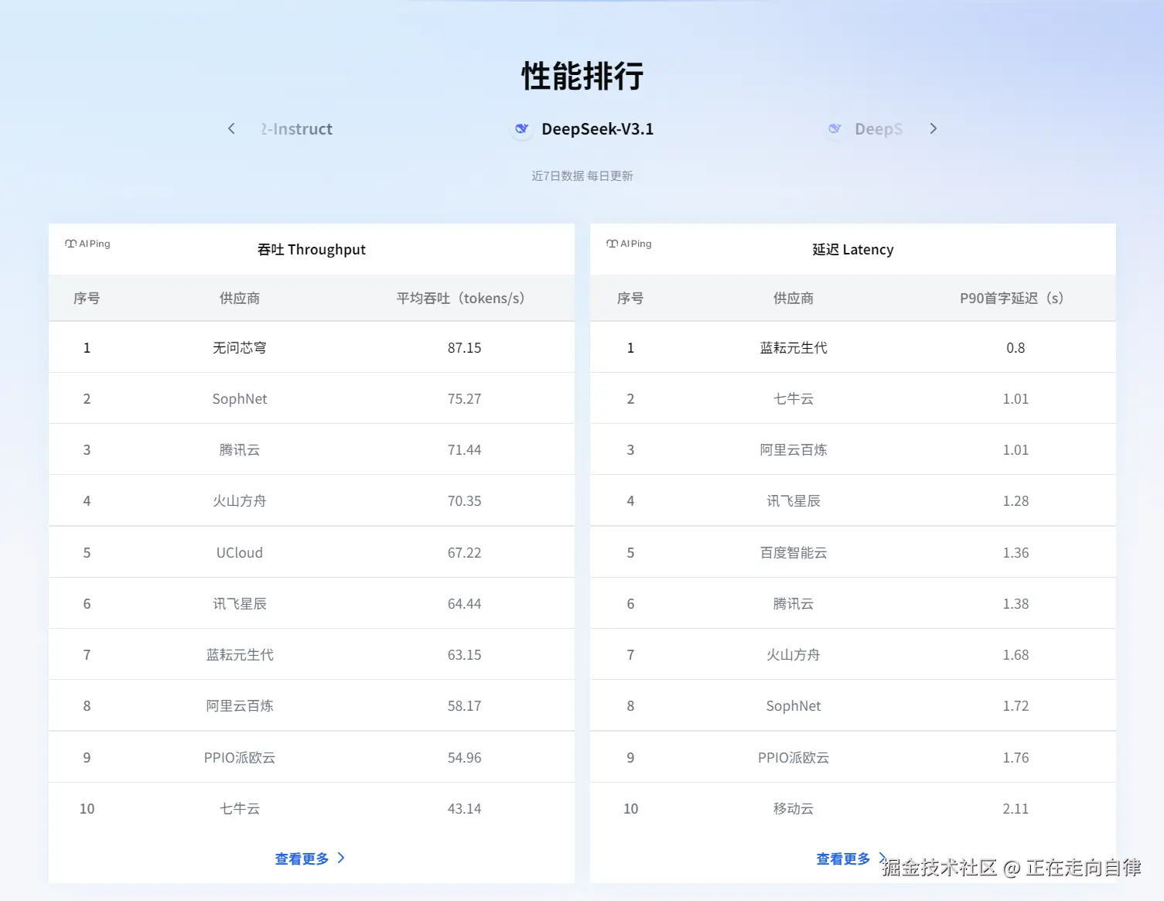The height and width of the screenshot is (901, 1164).
Task: Select 七牛云 in the Throughput ranking
Action: point(240,809)
